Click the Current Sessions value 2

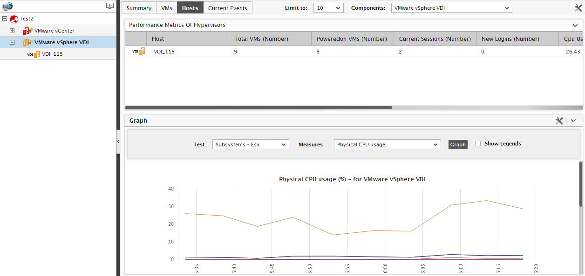point(401,52)
